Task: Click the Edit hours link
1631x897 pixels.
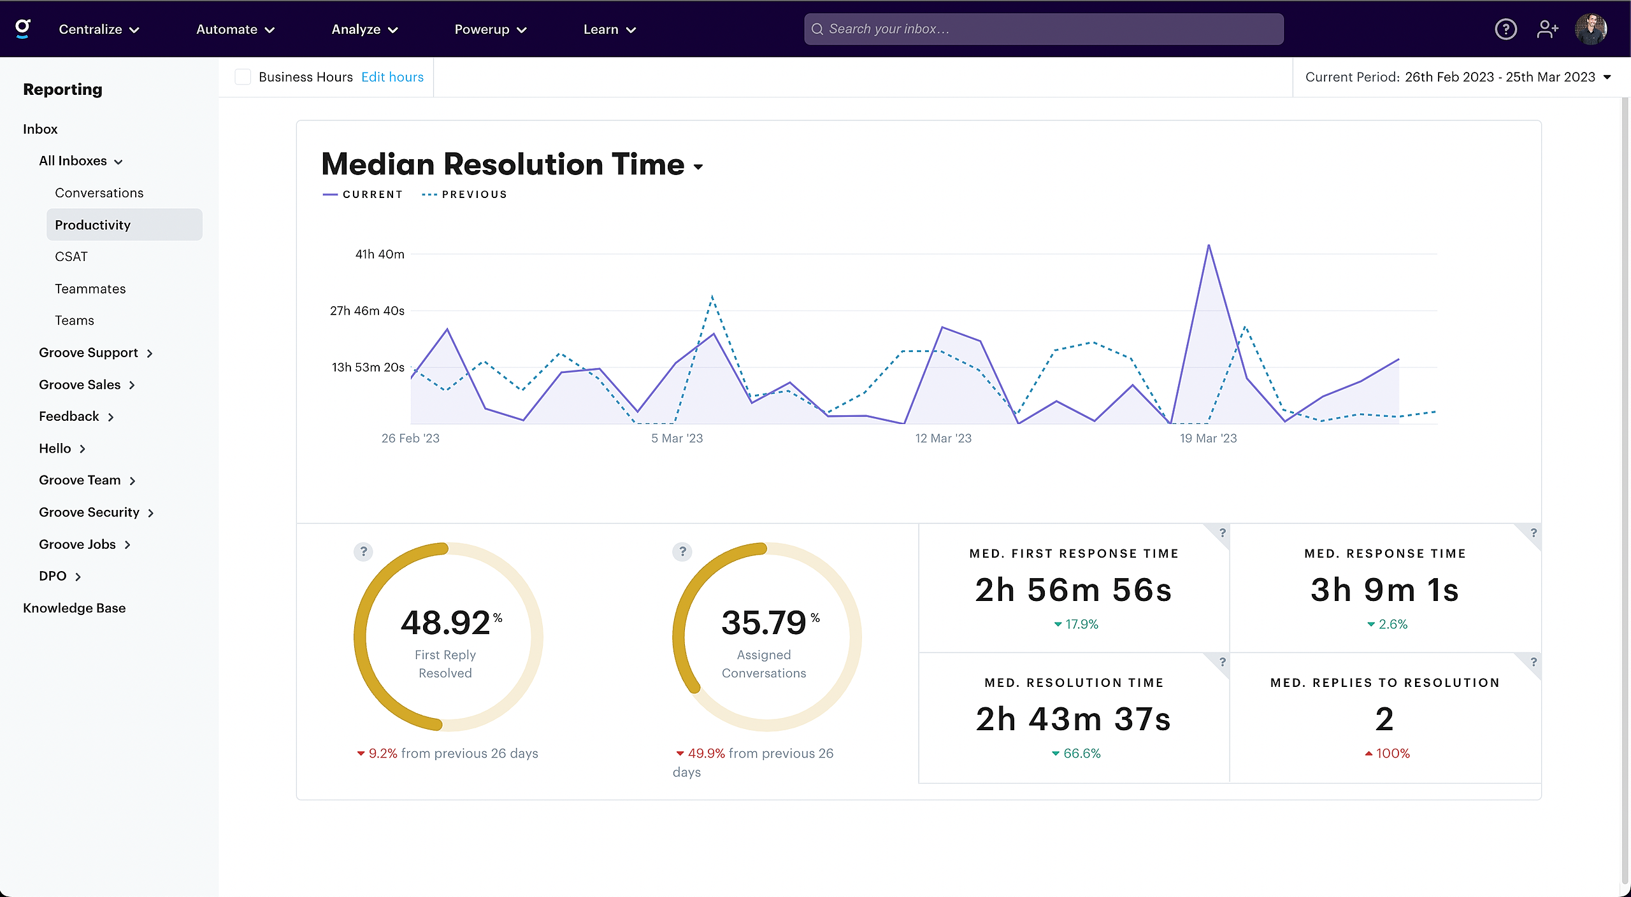Action: [392, 77]
